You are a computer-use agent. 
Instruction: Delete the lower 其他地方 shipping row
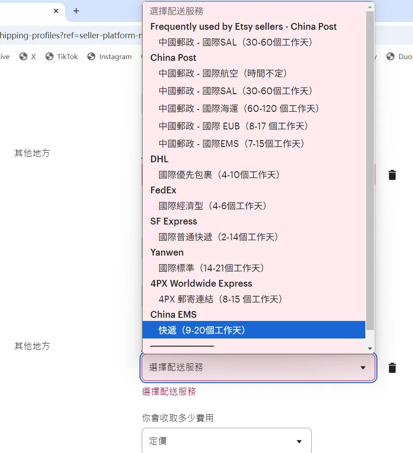[392, 368]
